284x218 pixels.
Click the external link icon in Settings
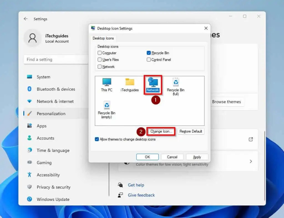pos(251,139)
